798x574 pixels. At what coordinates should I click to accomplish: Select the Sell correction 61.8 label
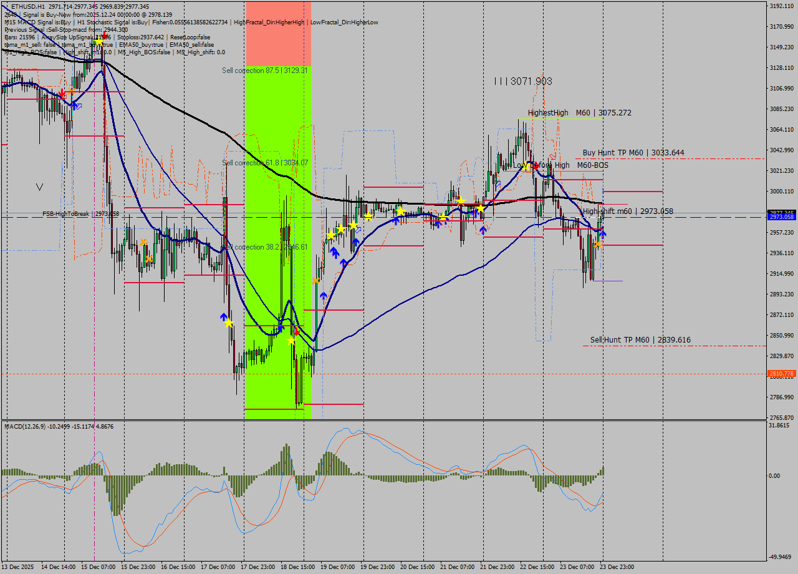(x=265, y=163)
